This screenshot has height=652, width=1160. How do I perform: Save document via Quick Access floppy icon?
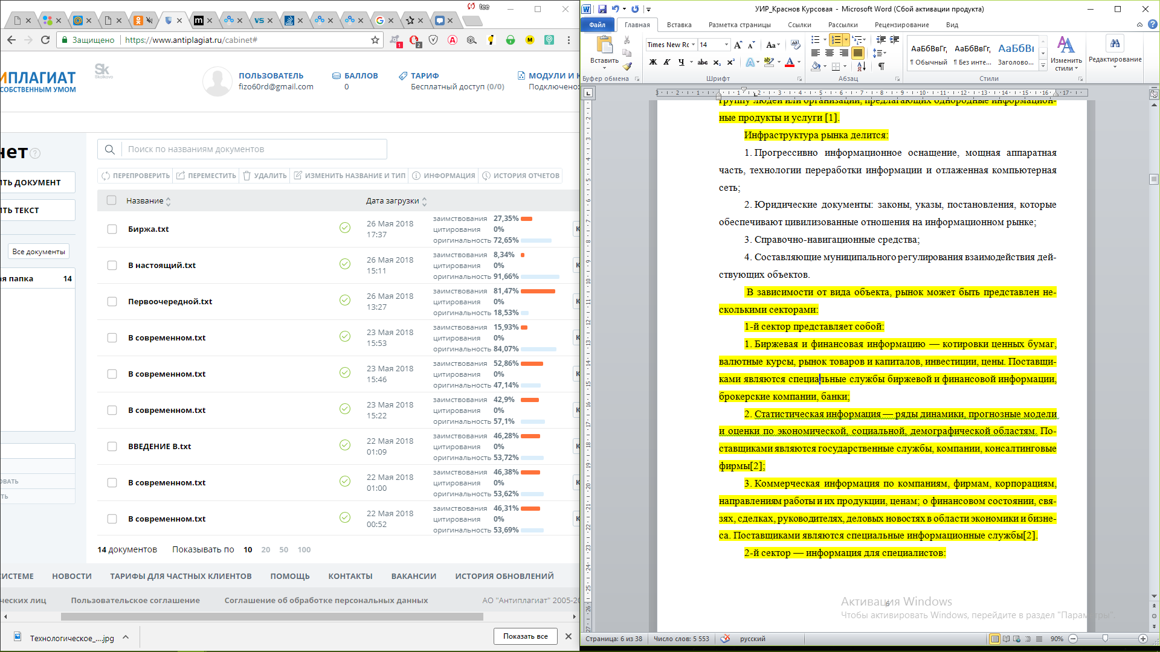[602, 9]
